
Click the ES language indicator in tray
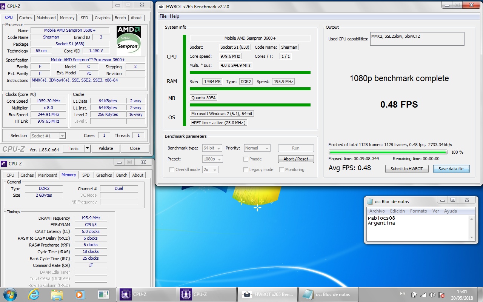tap(403, 294)
